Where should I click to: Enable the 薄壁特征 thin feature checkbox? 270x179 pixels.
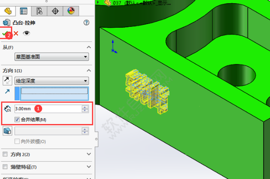5,167
